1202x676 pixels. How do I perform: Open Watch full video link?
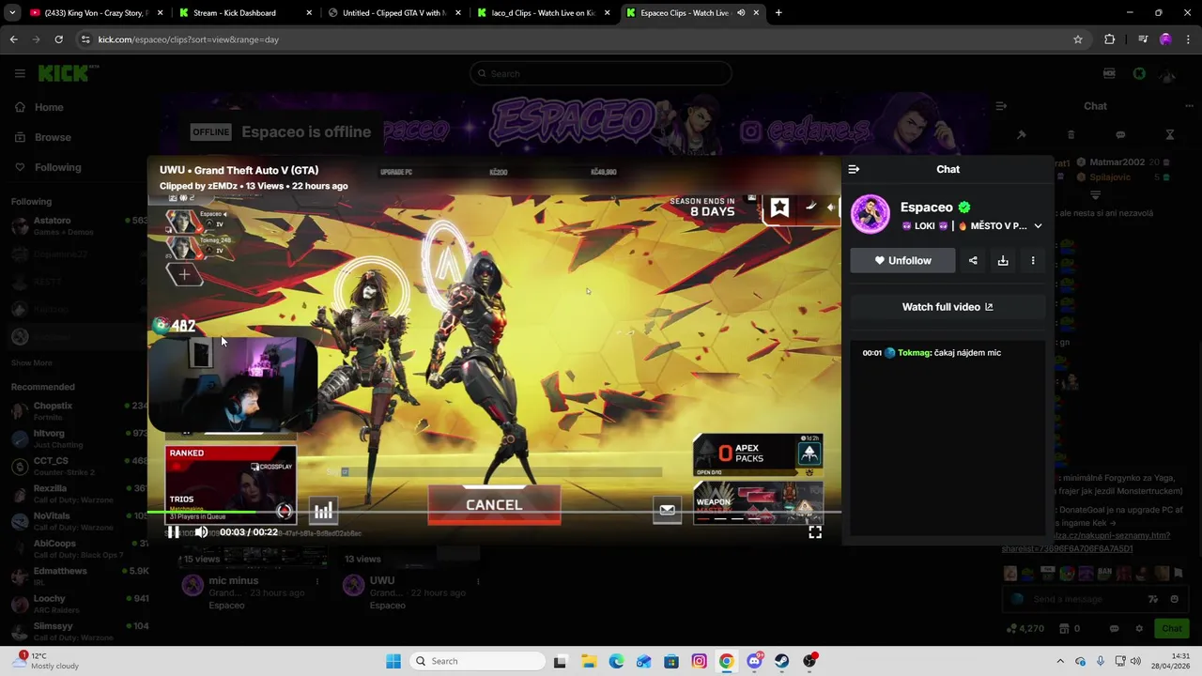pyautogui.click(x=948, y=307)
